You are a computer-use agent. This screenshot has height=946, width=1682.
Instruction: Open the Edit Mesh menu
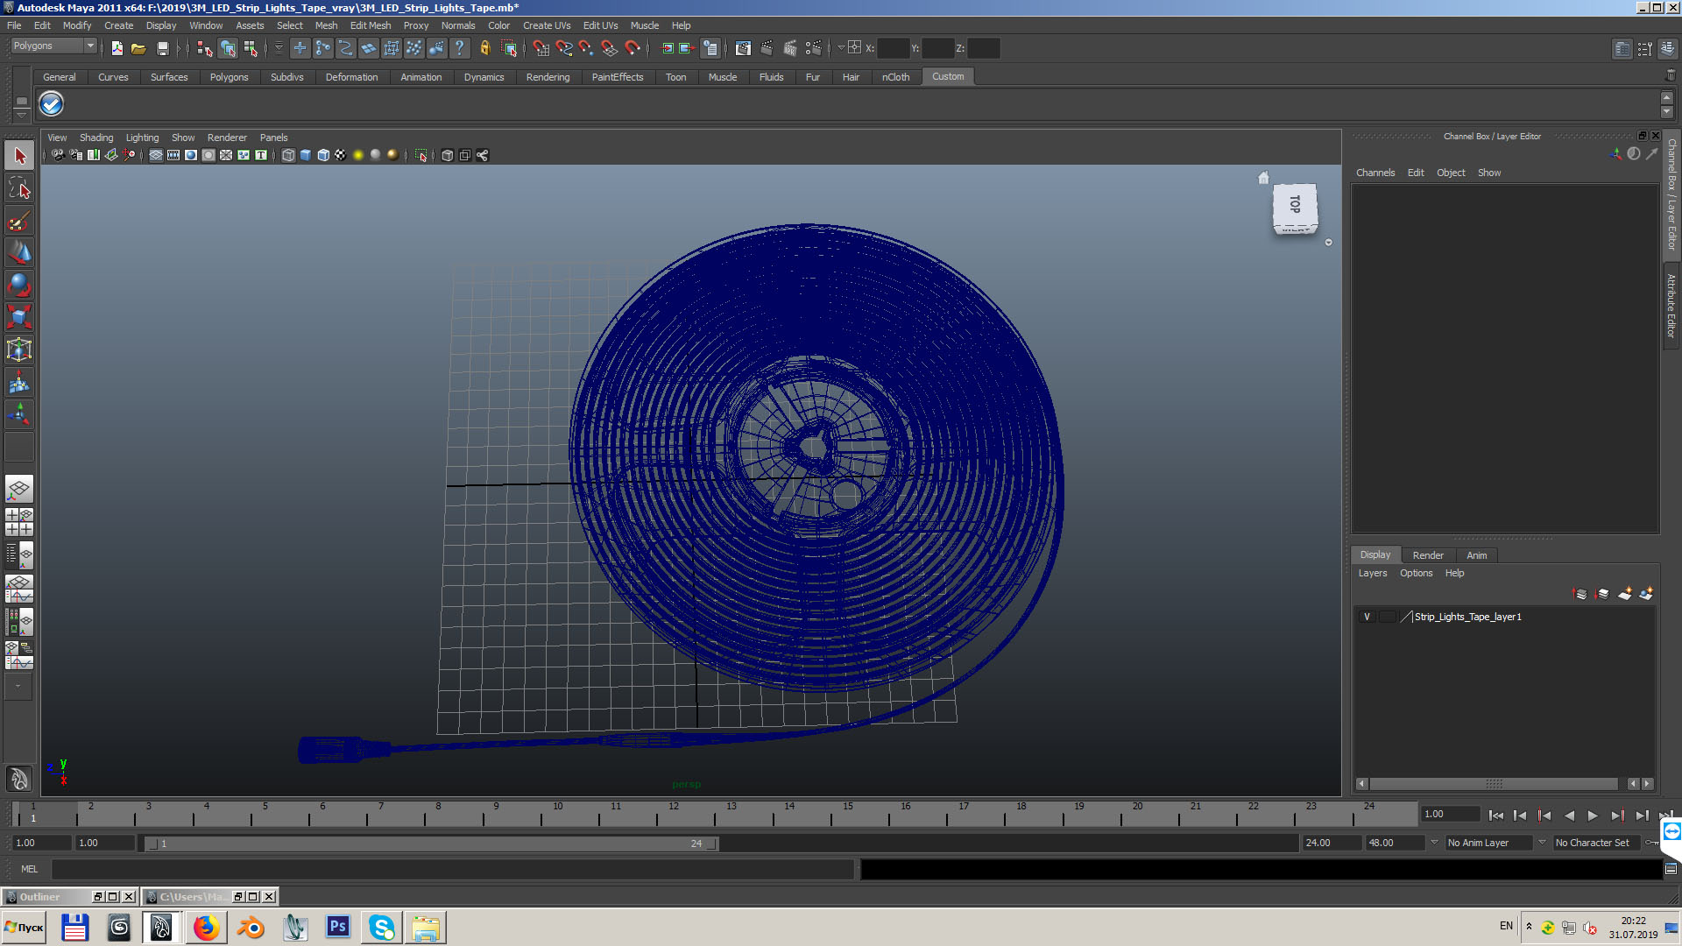point(371,25)
